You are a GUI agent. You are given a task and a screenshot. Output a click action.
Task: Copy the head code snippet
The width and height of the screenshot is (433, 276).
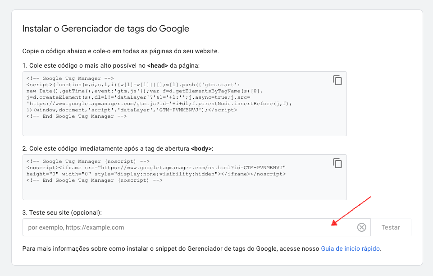[x=337, y=80]
